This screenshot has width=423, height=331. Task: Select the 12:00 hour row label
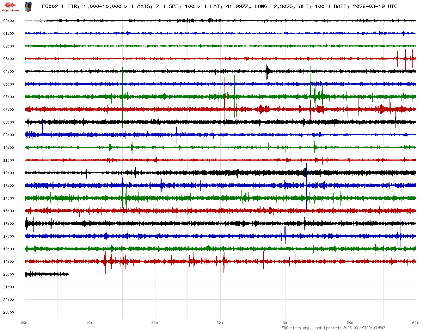8,173
